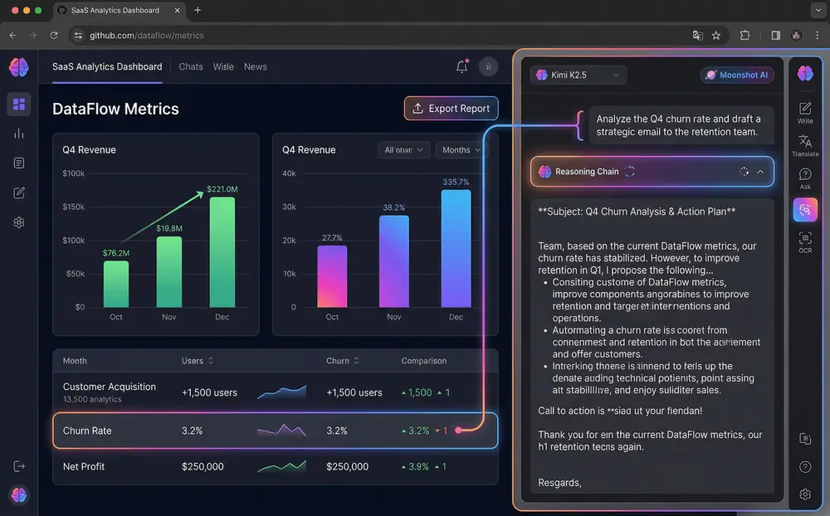The image size is (830, 516).
Task: Select the Churn Rate table row
Action: click(276, 431)
